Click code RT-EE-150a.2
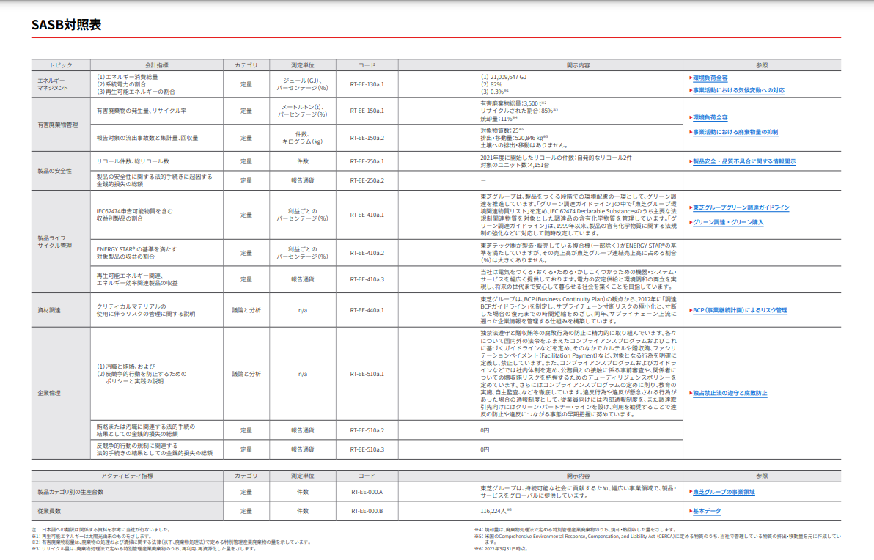This screenshot has height=560, width=874. coord(367,139)
